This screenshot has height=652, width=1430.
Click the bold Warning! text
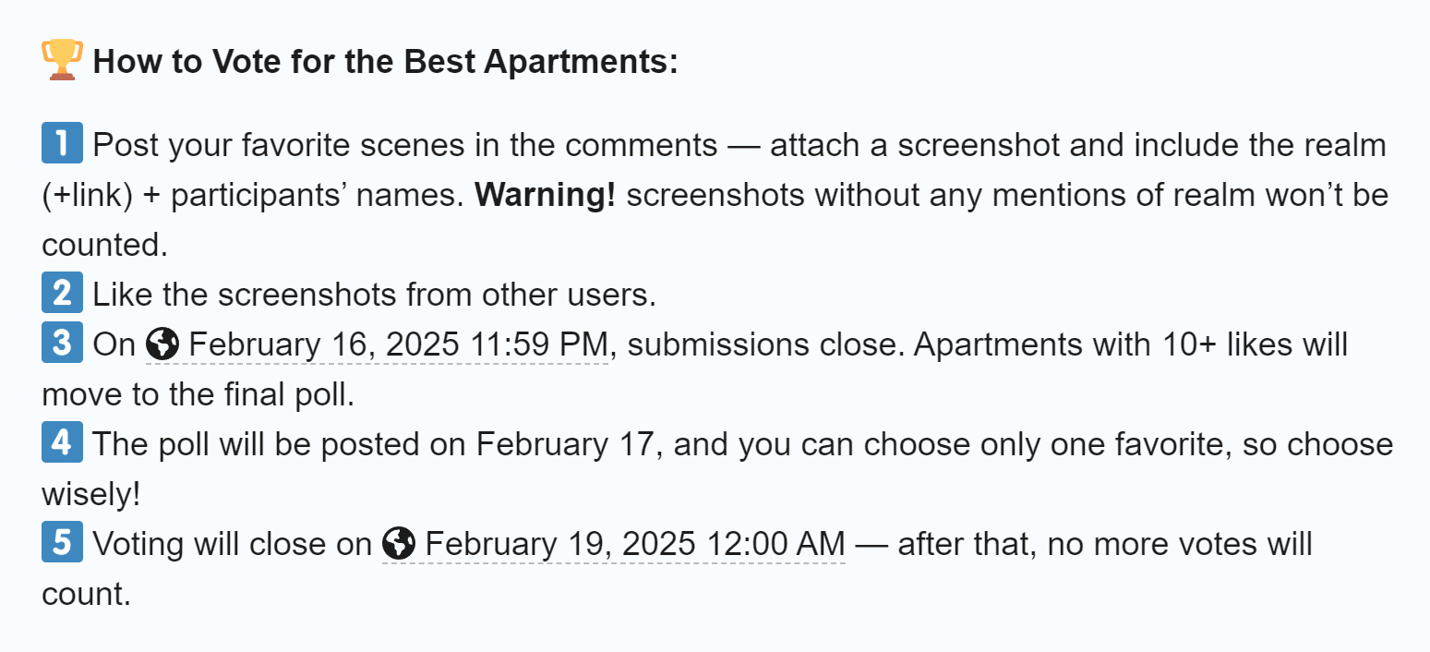pyautogui.click(x=546, y=195)
